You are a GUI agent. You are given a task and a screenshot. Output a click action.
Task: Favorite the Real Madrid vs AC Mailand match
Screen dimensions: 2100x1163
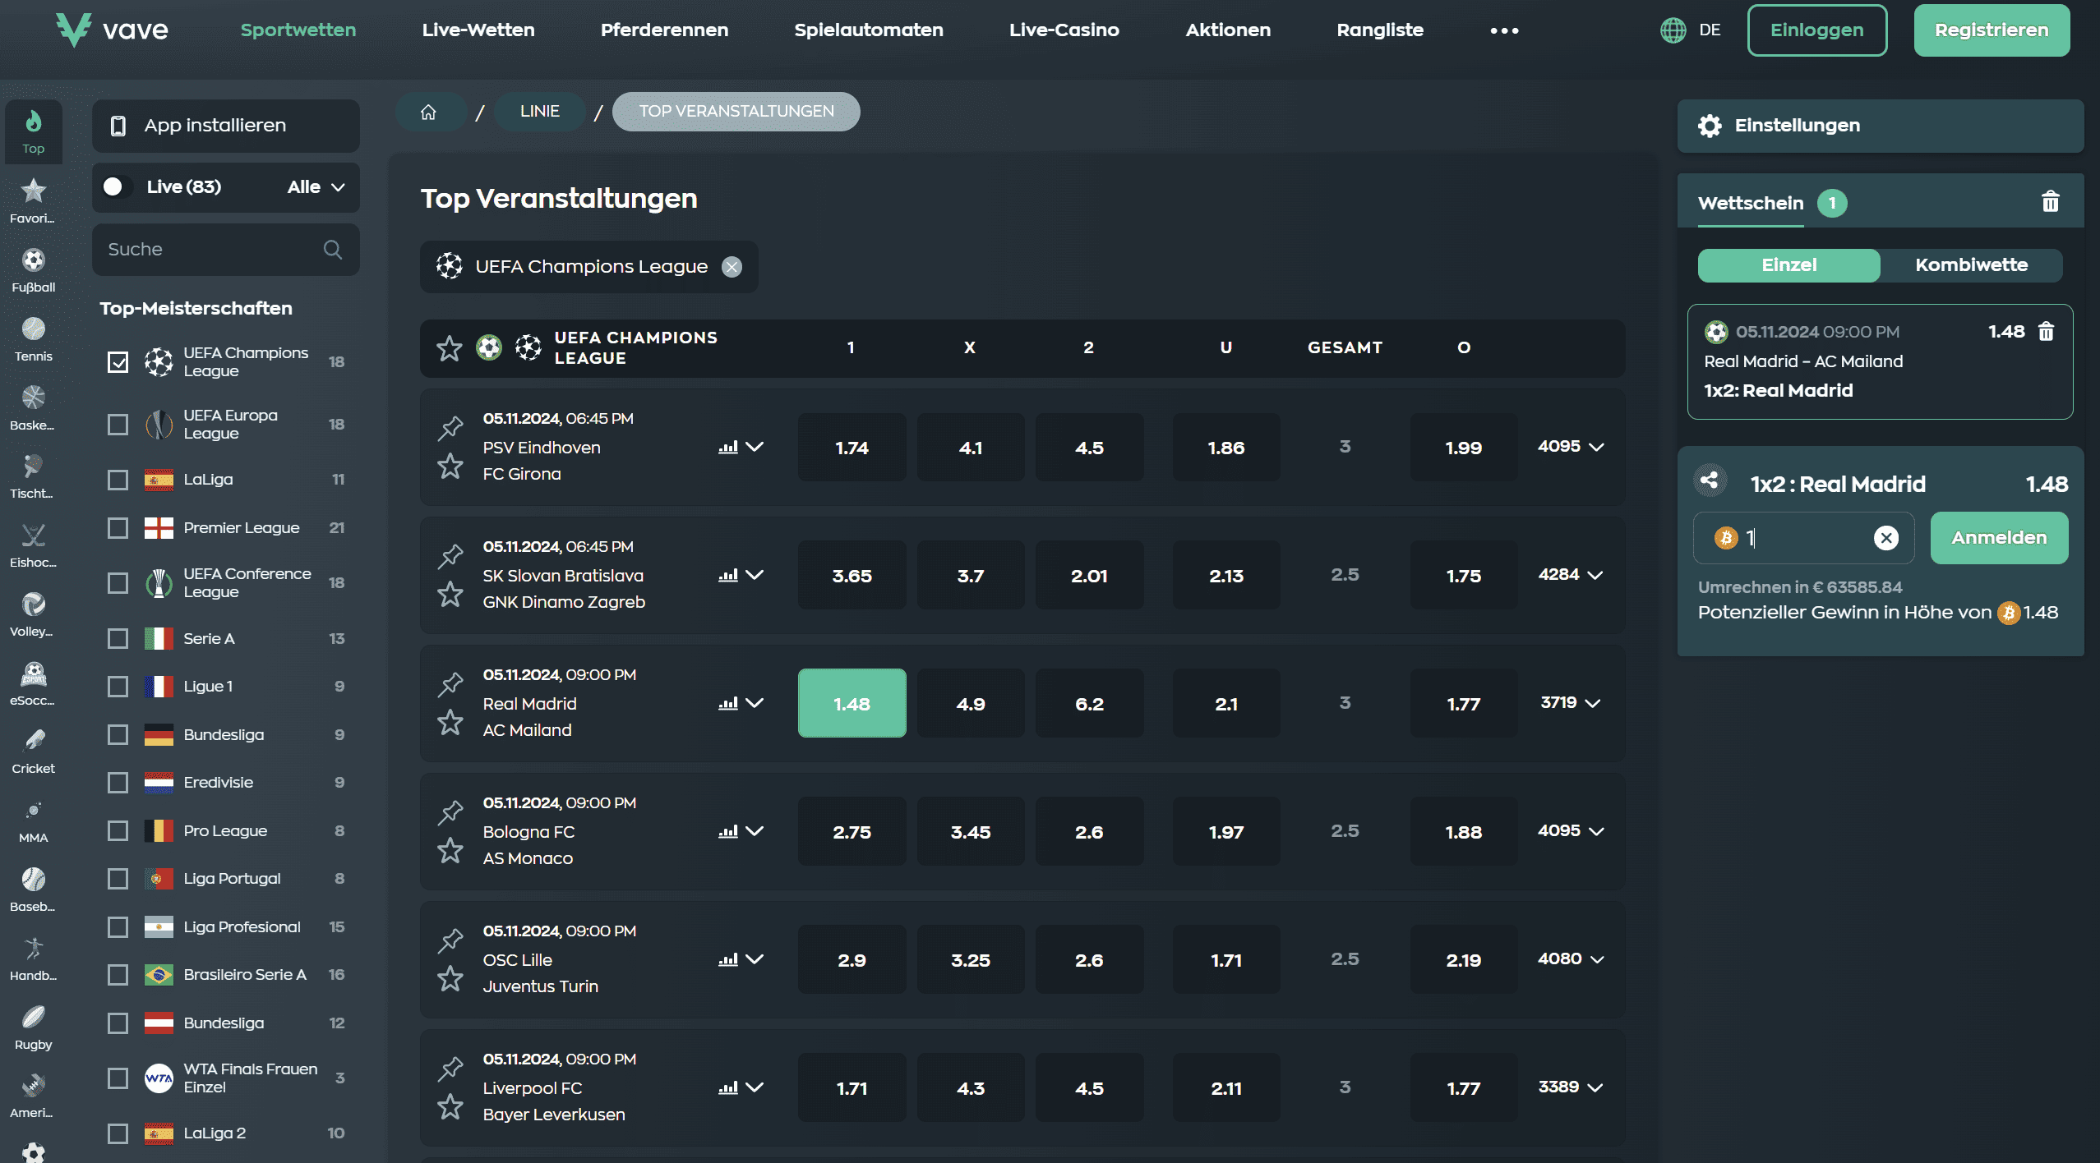(x=450, y=723)
